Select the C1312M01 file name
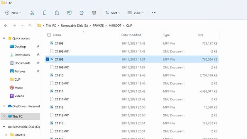This screenshot has height=139, width=247. click(x=62, y=115)
